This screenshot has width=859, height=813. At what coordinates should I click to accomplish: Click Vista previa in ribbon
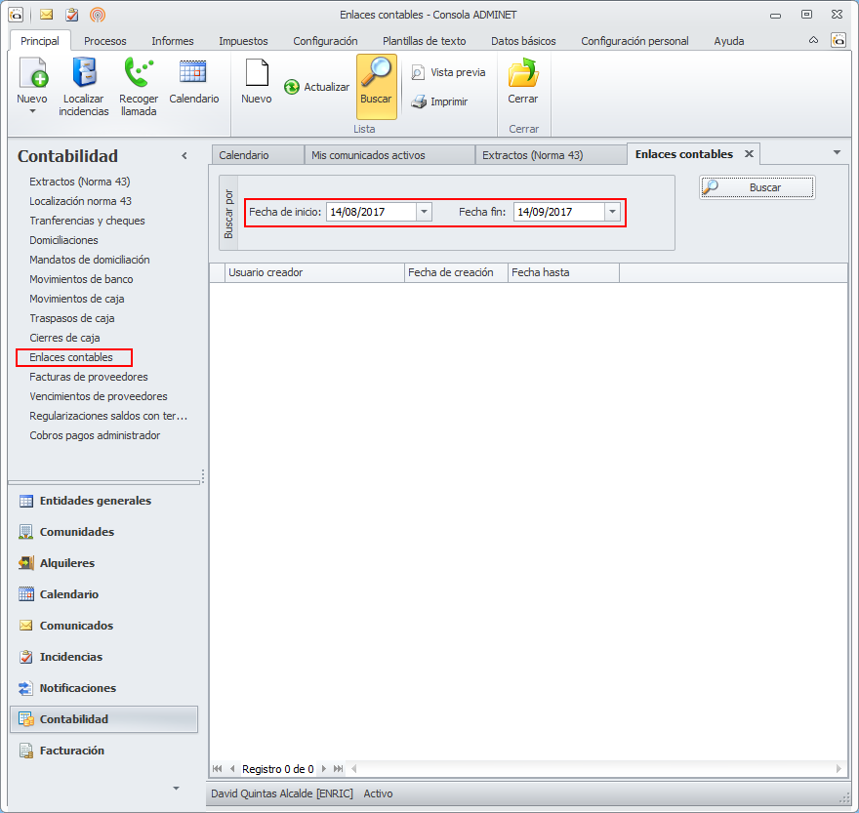tap(448, 72)
